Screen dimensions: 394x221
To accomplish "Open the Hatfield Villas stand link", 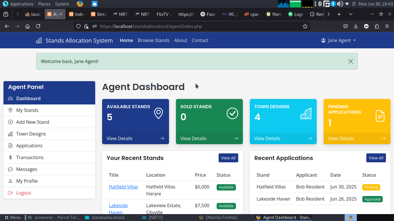I will [123, 187].
